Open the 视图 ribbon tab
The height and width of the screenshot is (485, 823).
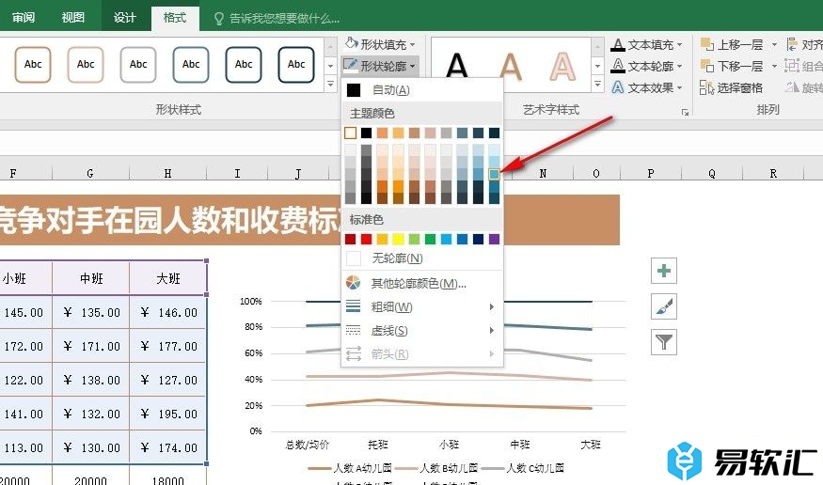coord(73,17)
